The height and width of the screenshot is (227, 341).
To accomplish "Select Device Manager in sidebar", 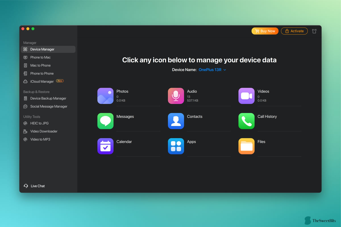I will click(48, 49).
